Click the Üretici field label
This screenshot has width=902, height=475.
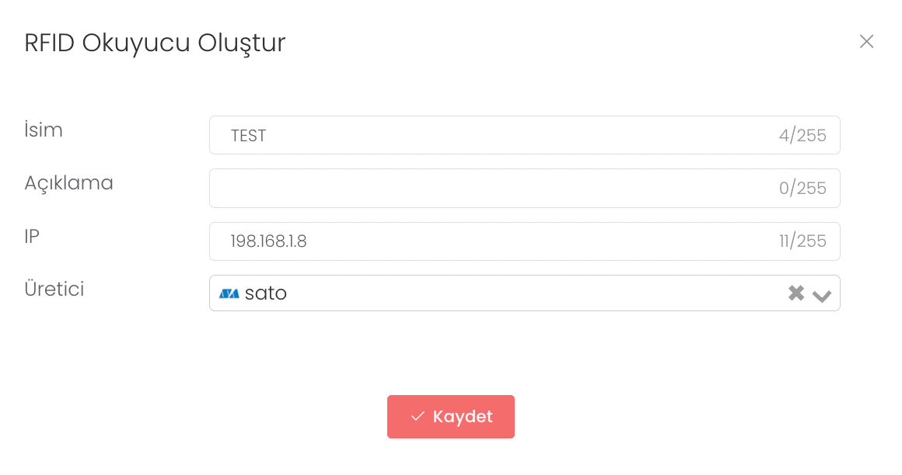click(x=54, y=290)
